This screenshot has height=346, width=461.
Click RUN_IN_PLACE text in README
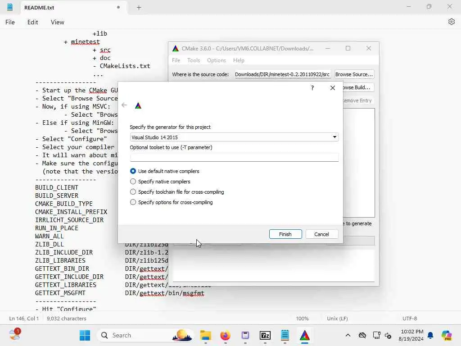tap(56, 228)
